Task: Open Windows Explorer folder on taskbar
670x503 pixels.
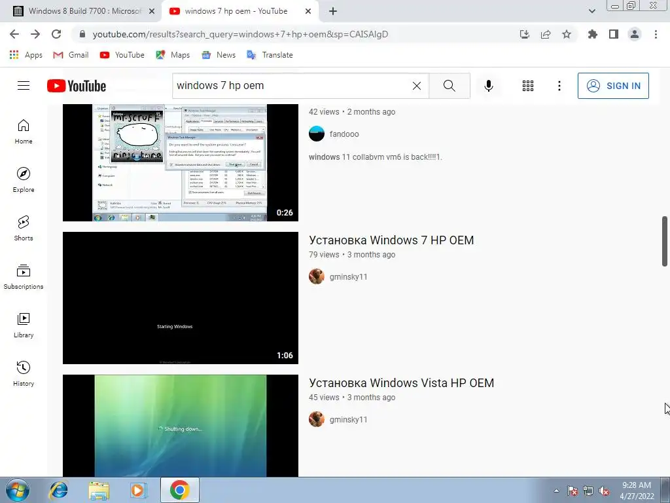Action: tap(99, 490)
